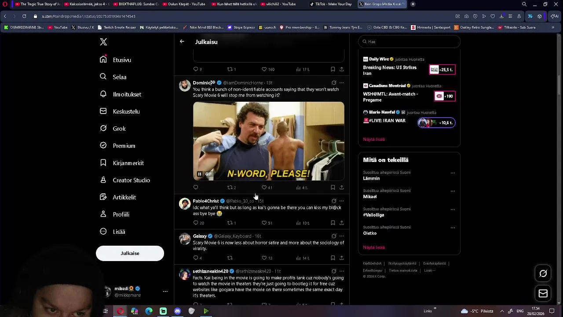Open Dominic's profile avatar

(x=185, y=85)
